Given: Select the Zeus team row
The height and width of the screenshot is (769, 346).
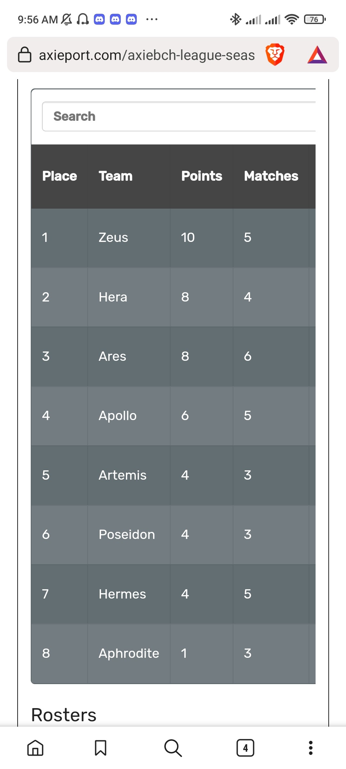Looking at the screenshot, I should [173, 238].
